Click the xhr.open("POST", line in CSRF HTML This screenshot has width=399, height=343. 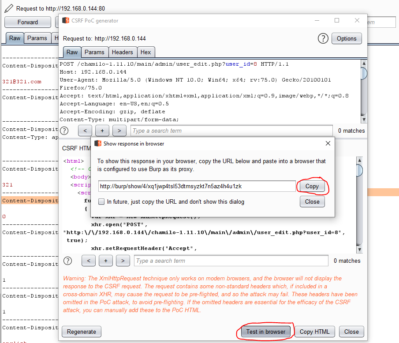[x=119, y=225]
